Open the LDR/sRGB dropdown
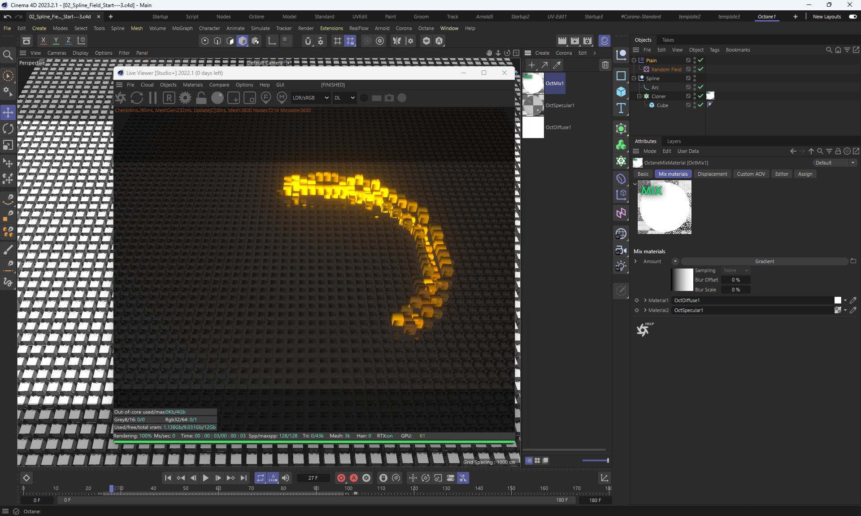The image size is (861, 516). [310, 98]
